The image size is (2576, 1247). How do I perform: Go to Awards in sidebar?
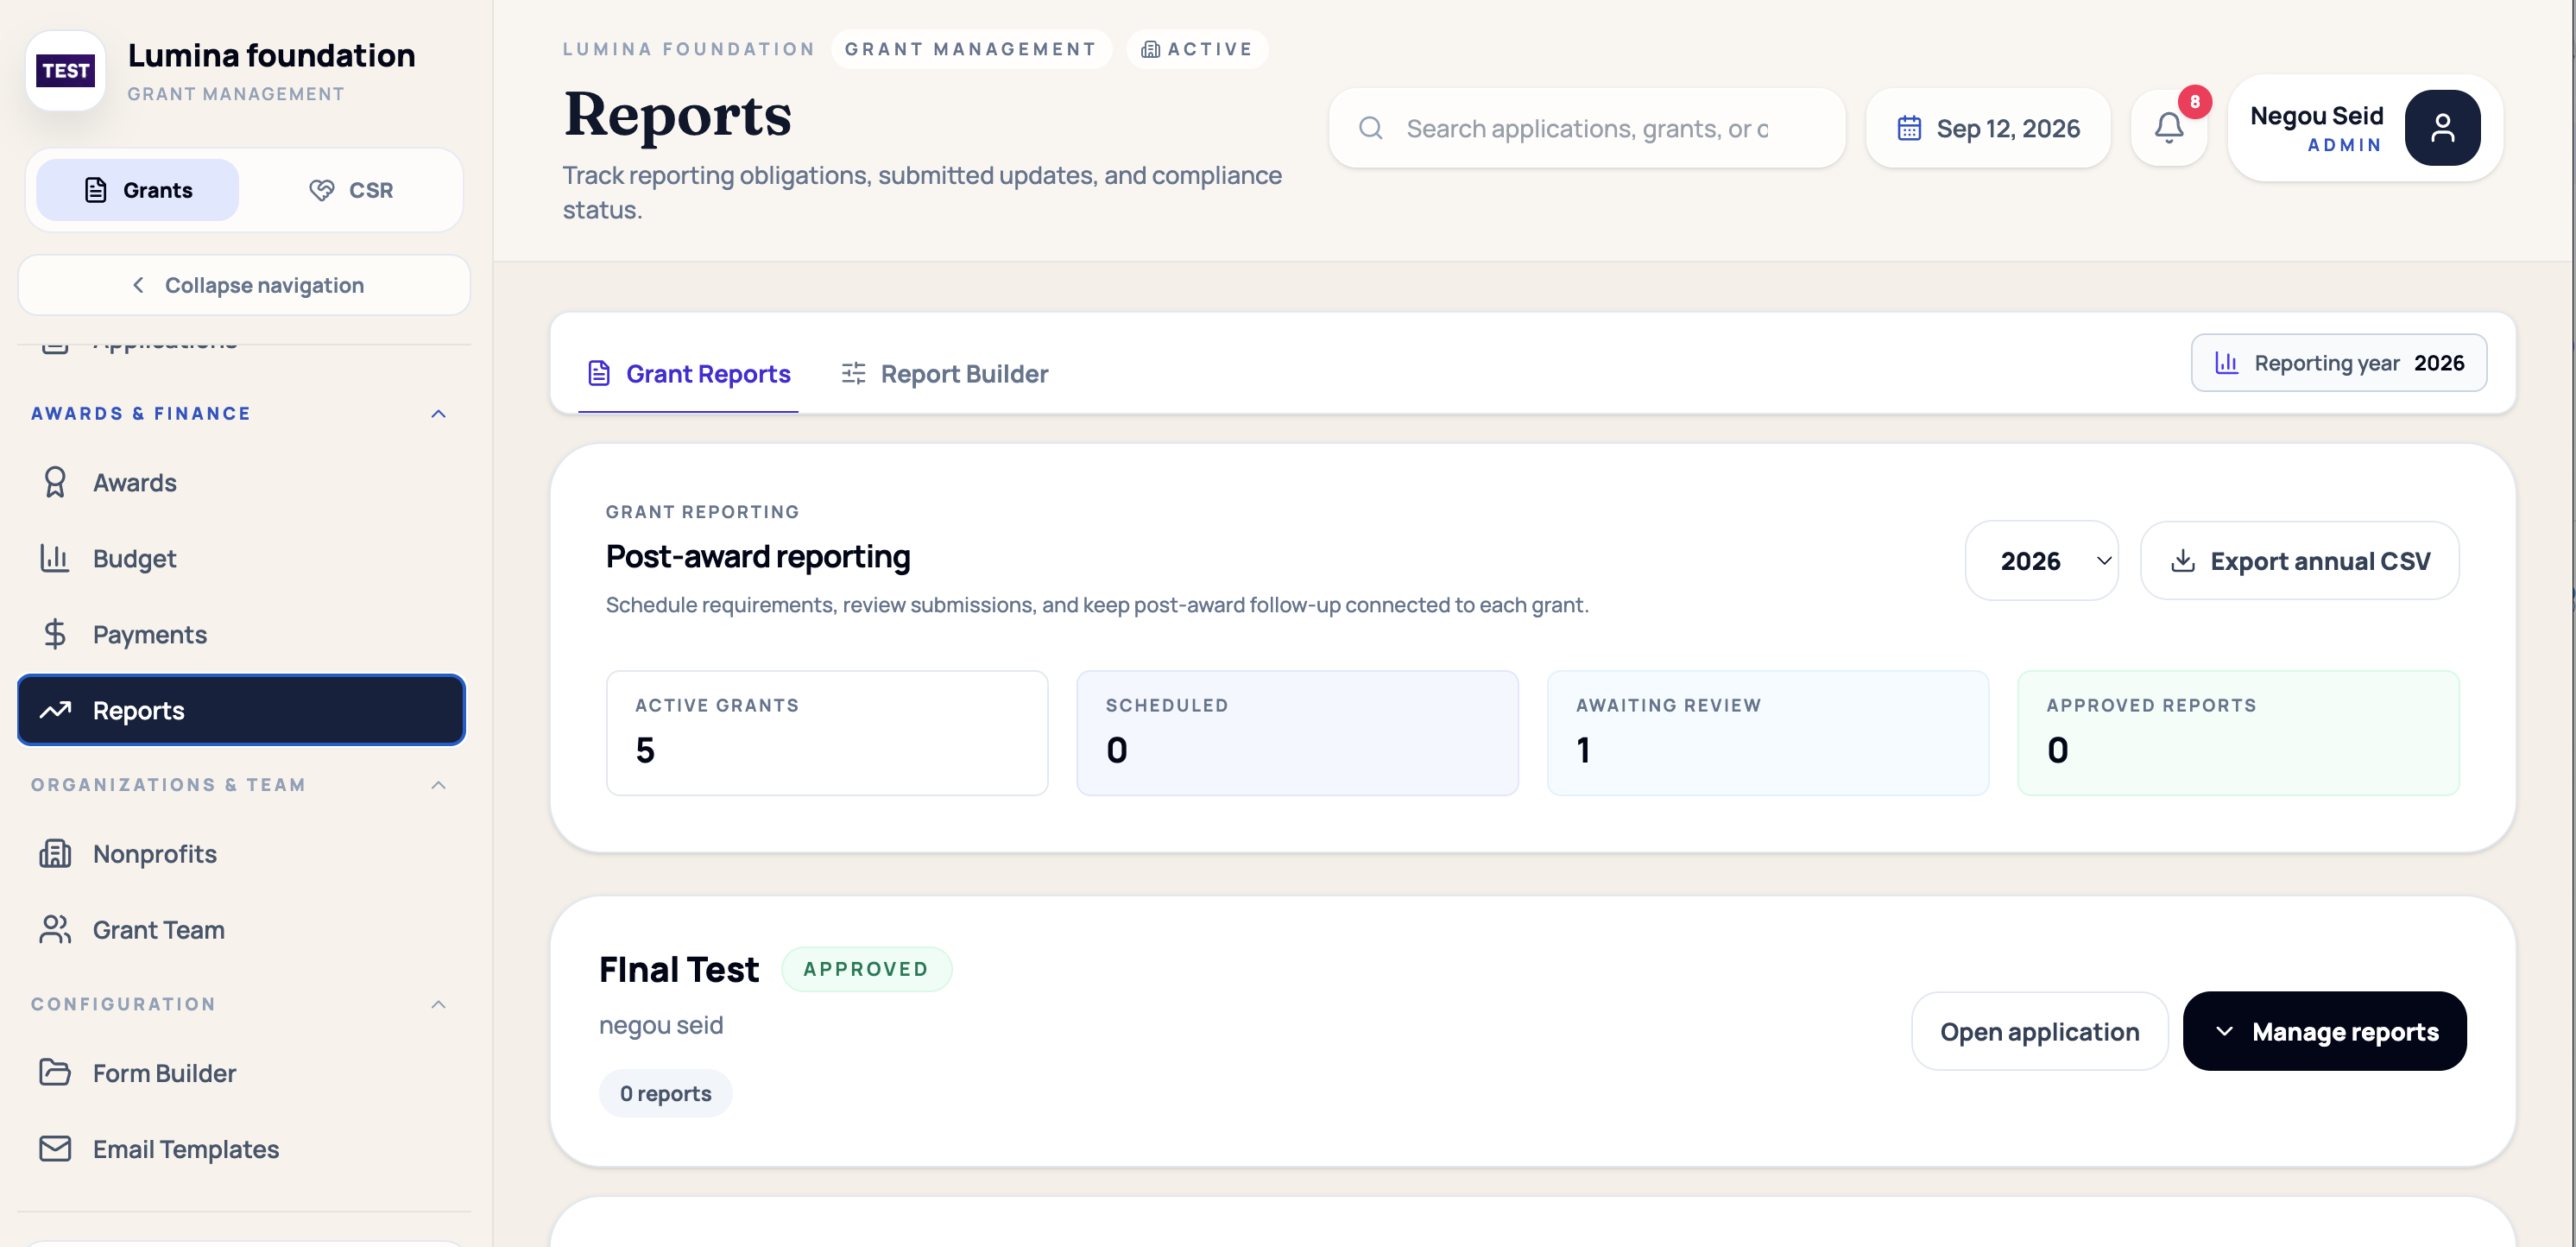coord(241,482)
